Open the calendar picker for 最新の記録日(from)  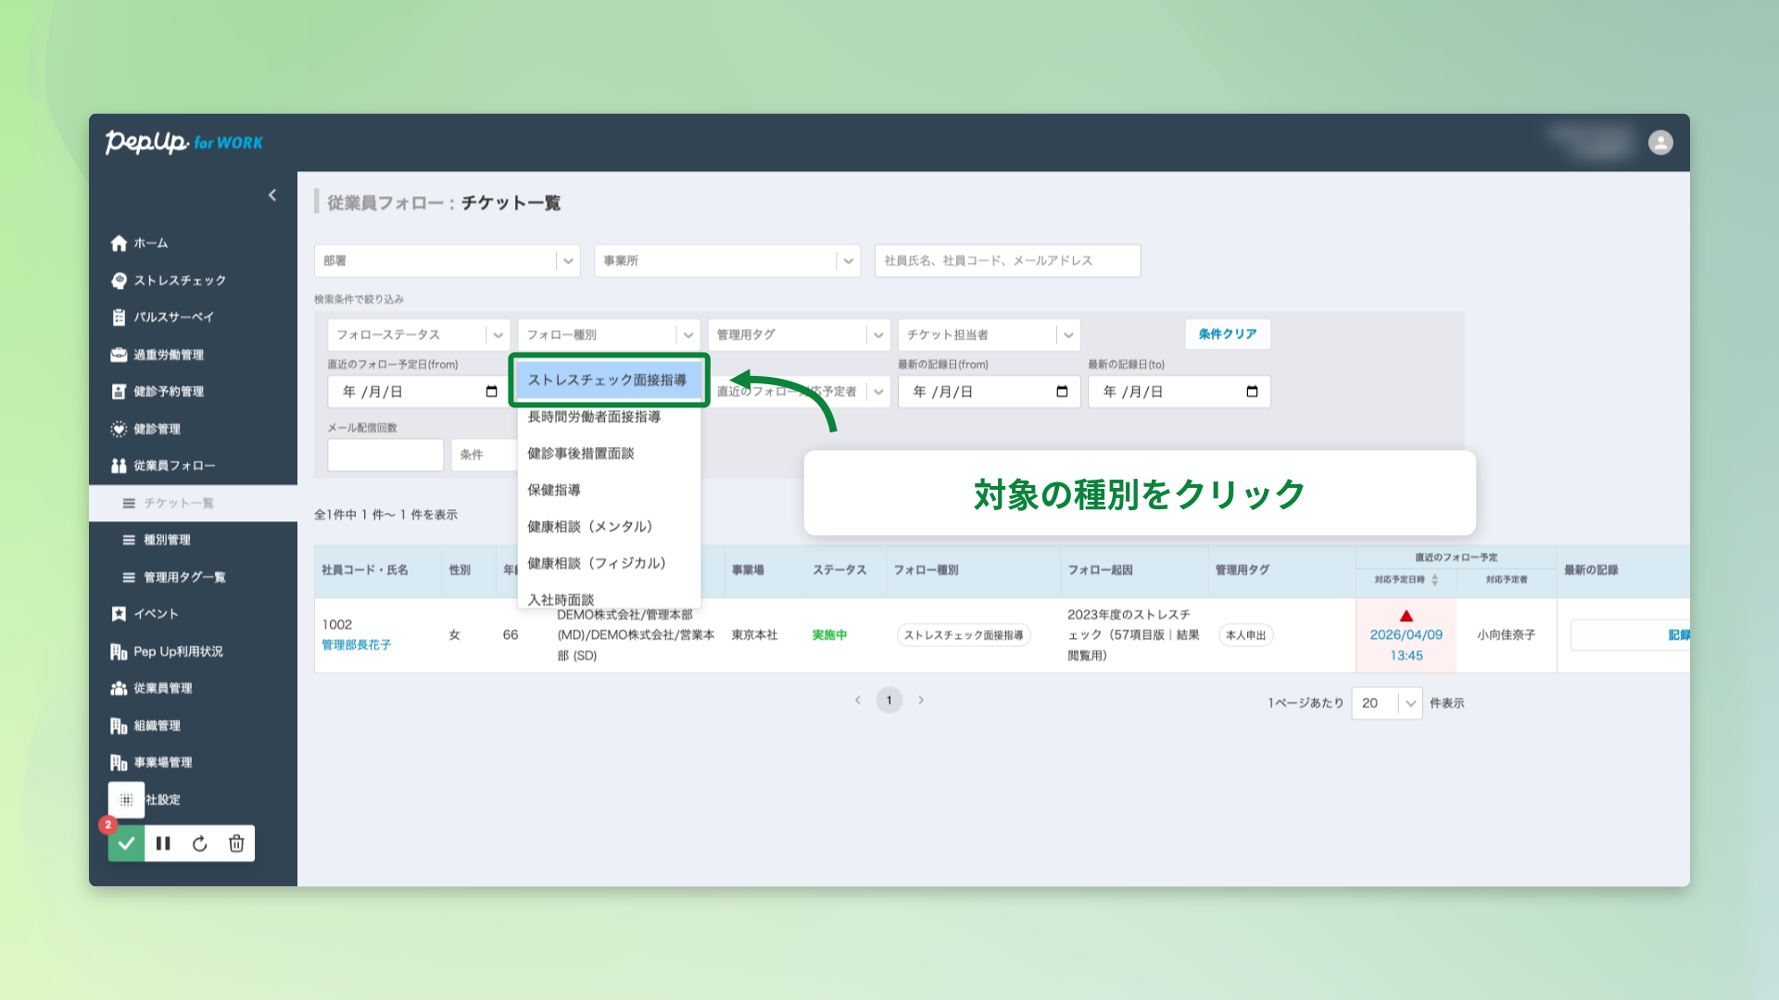(1062, 392)
